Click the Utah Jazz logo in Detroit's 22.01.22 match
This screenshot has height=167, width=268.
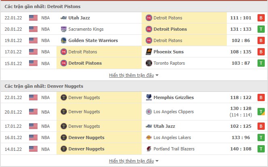coord(64,18)
